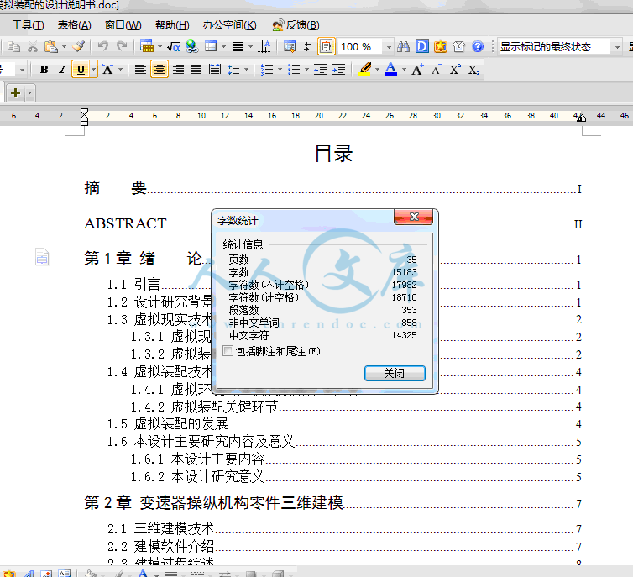633x577 pixels.
Task: Toggle justify alignment
Action: [196, 70]
